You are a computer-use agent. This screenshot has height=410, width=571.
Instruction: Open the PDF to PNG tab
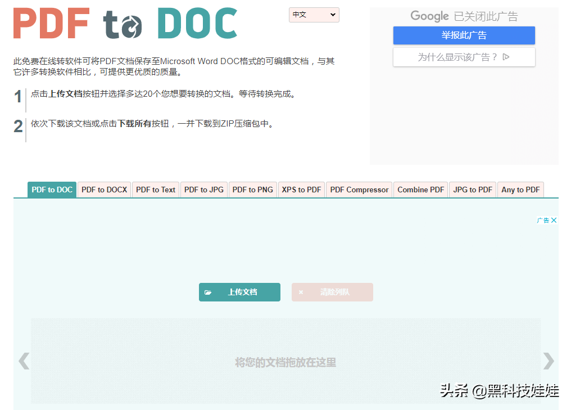coord(253,190)
